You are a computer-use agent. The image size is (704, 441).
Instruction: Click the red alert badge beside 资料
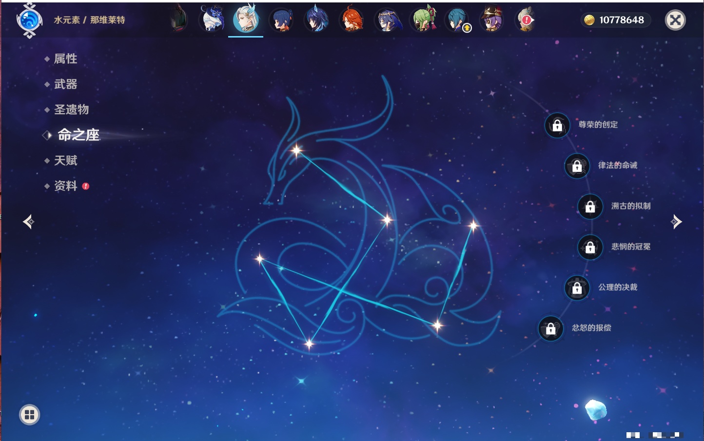click(86, 186)
